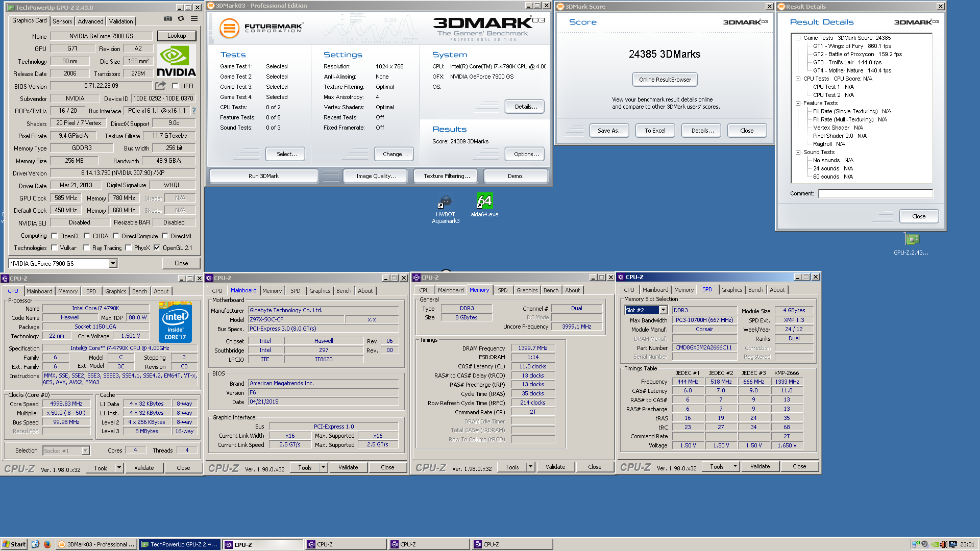
Task: Toggle the DirectML checkbox
Action: pyautogui.click(x=165, y=236)
